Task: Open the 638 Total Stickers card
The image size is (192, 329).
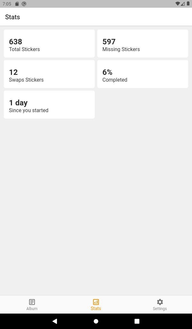Action: (49, 43)
